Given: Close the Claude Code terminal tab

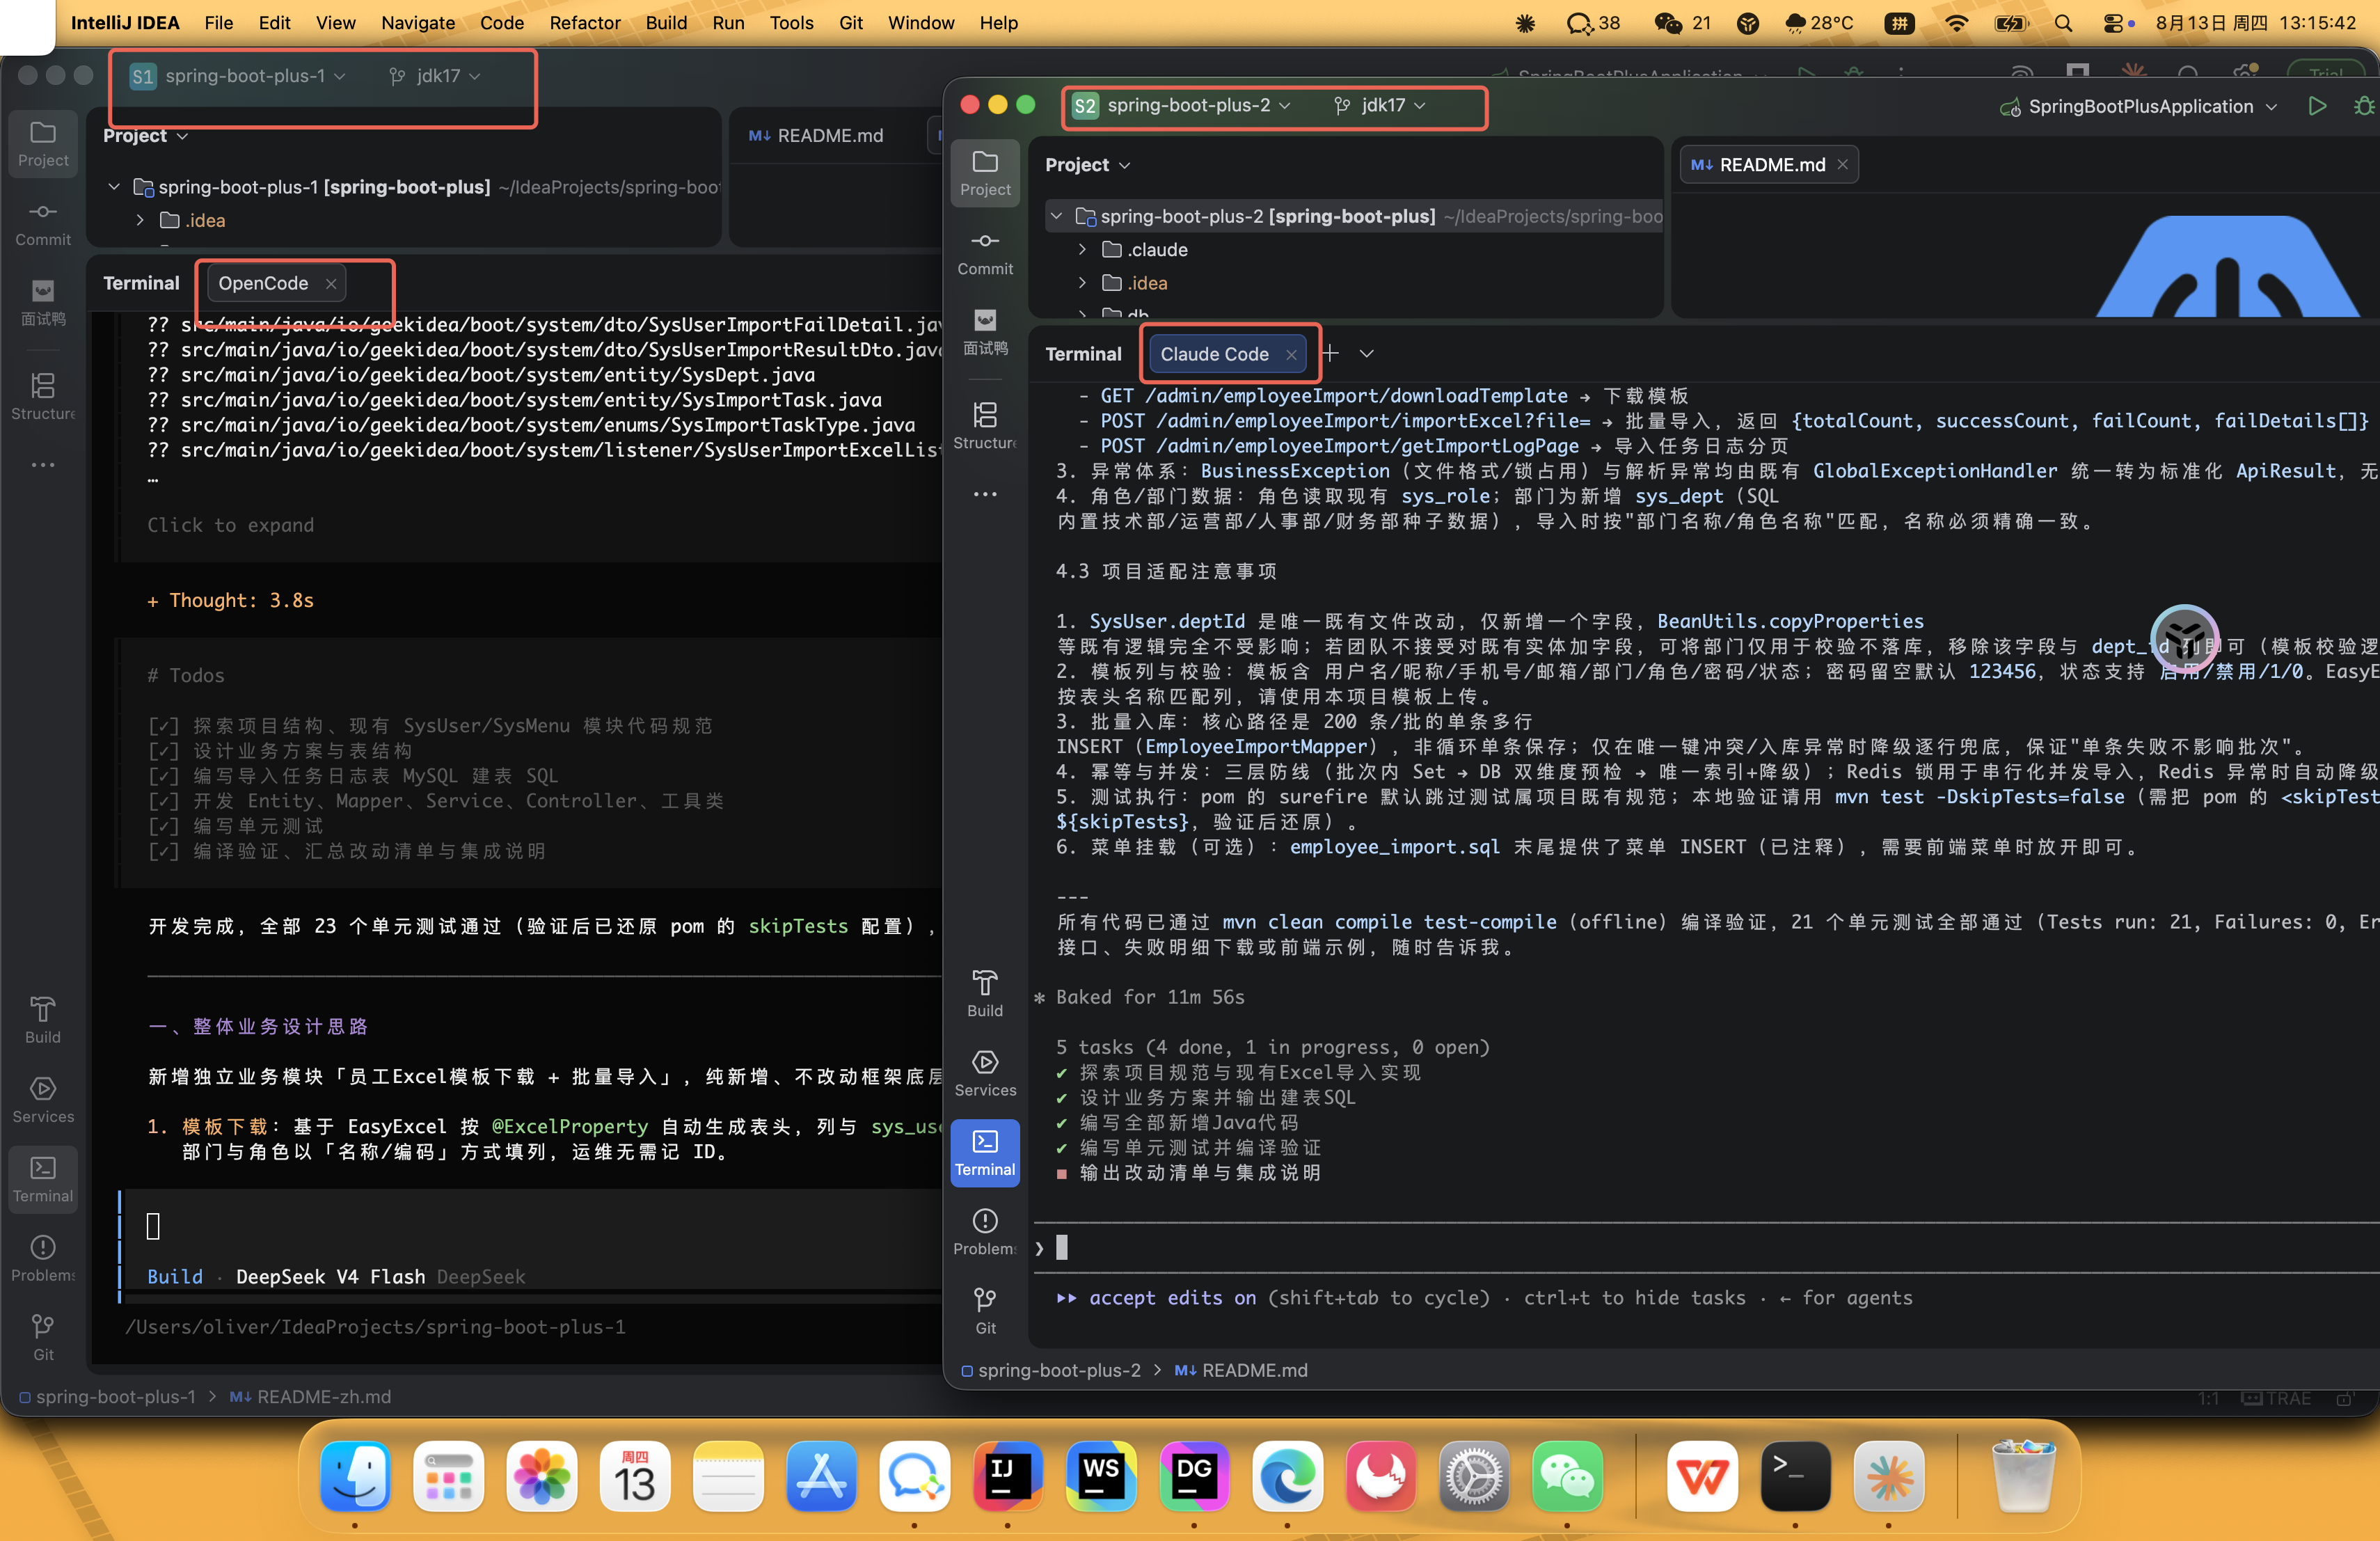Looking at the screenshot, I should pyautogui.click(x=1291, y=354).
